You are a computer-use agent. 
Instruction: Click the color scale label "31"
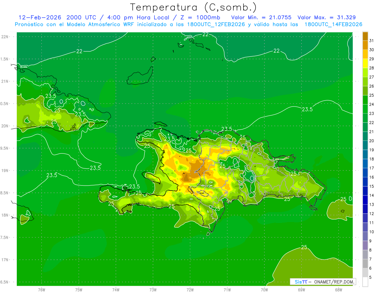coord(372,41)
